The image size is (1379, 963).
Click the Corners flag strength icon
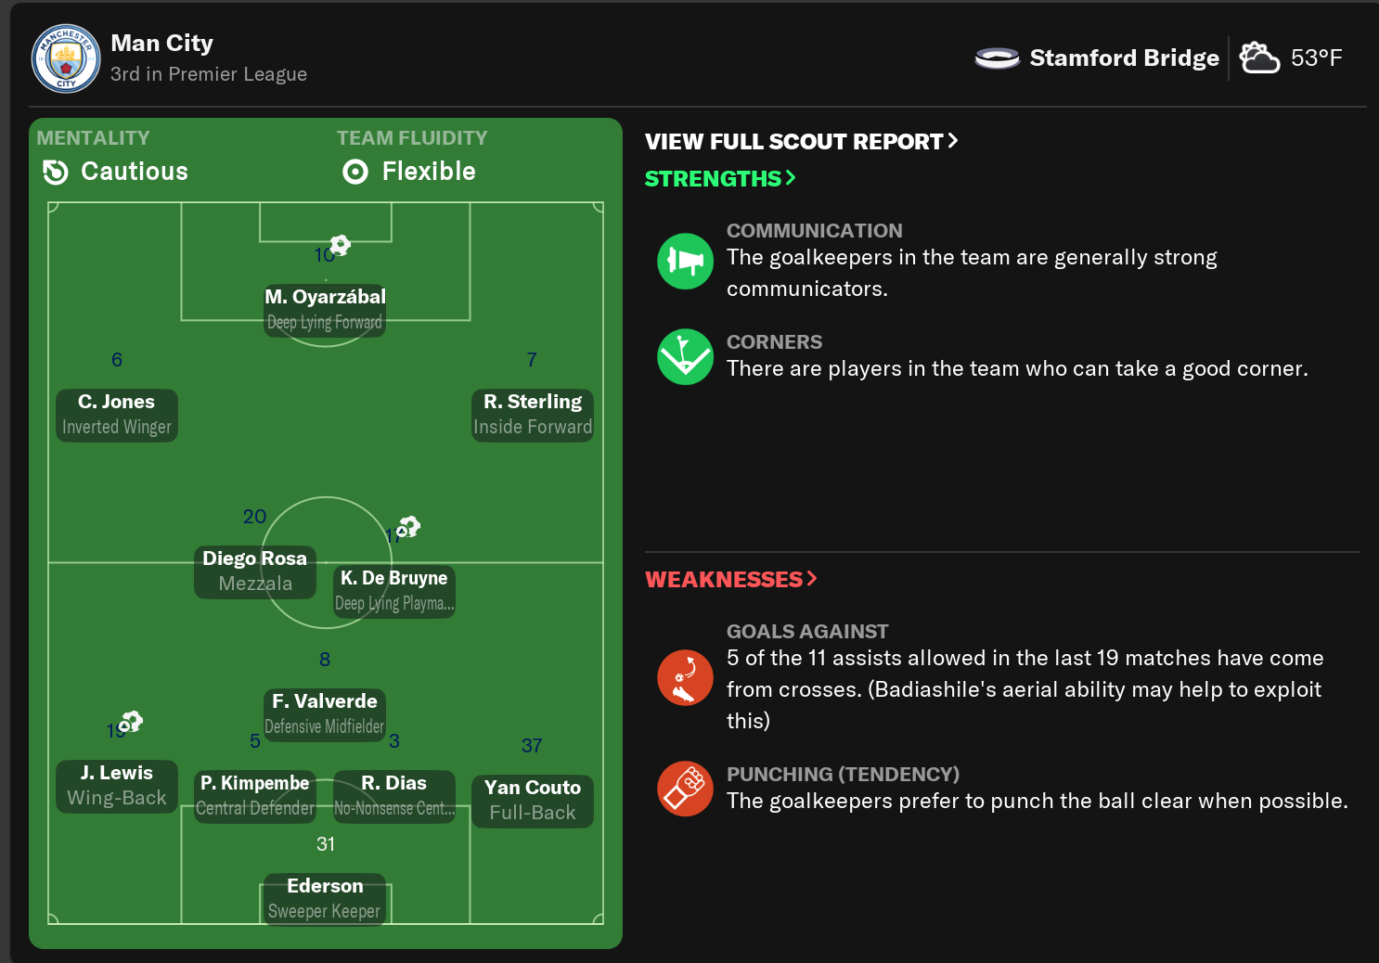coord(685,357)
